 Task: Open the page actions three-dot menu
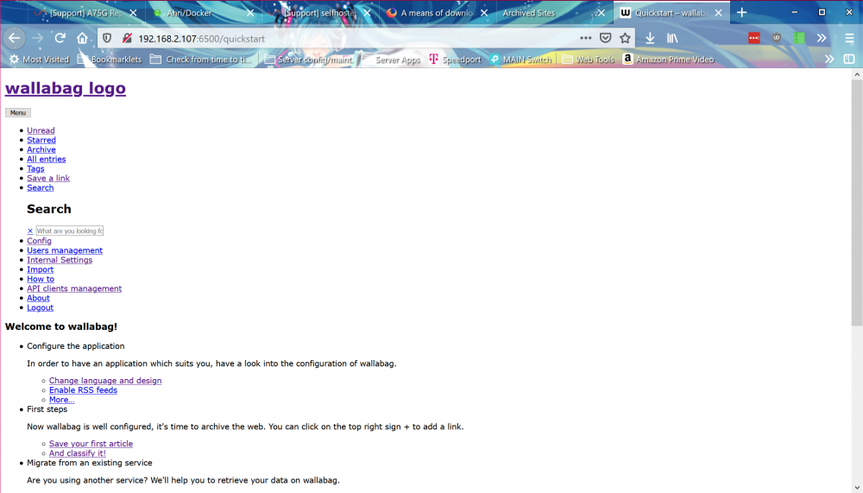click(586, 38)
